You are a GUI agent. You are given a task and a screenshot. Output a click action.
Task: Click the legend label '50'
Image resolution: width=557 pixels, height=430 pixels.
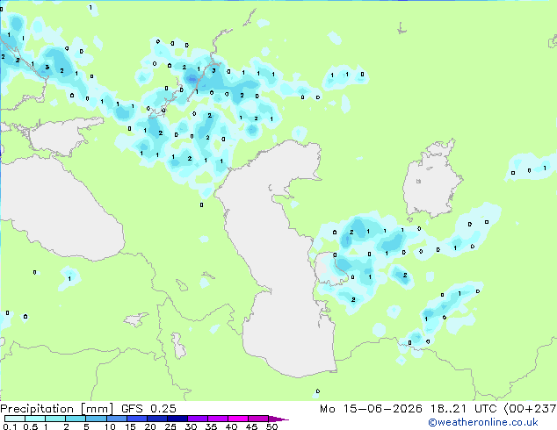[271, 426]
